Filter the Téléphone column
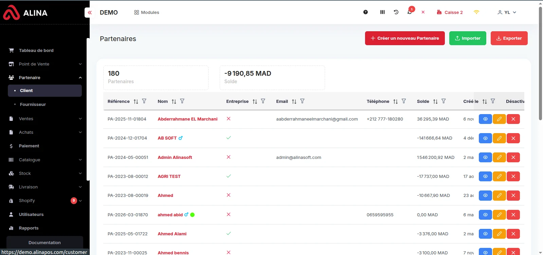The image size is (543, 255). pyautogui.click(x=404, y=101)
